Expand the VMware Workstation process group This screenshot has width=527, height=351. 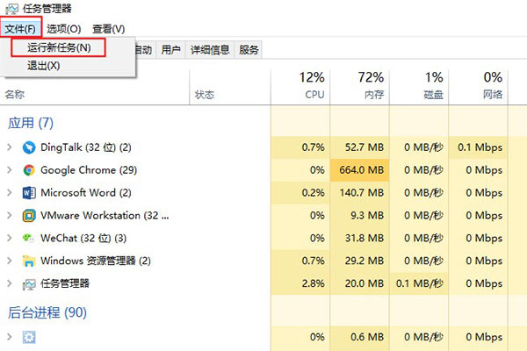[x=10, y=215]
